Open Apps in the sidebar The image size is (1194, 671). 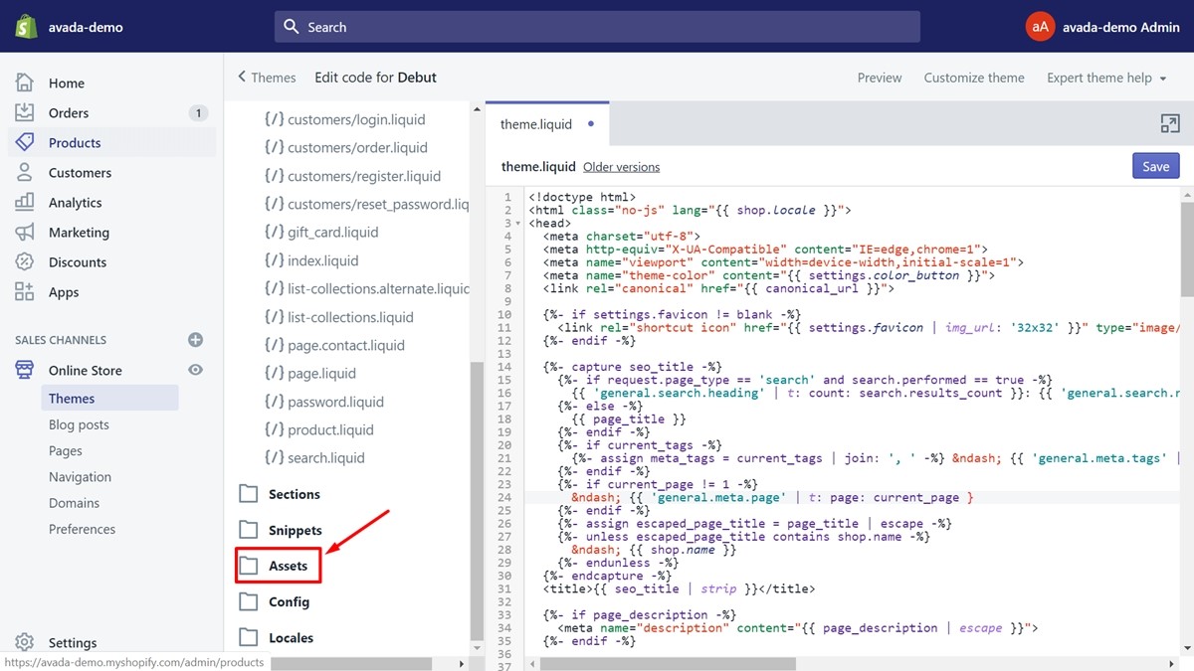point(64,292)
